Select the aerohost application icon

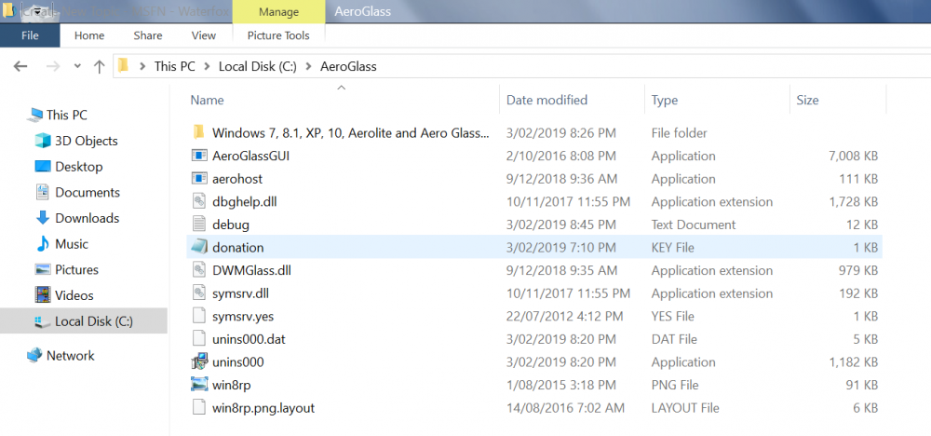(x=197, y=179)
